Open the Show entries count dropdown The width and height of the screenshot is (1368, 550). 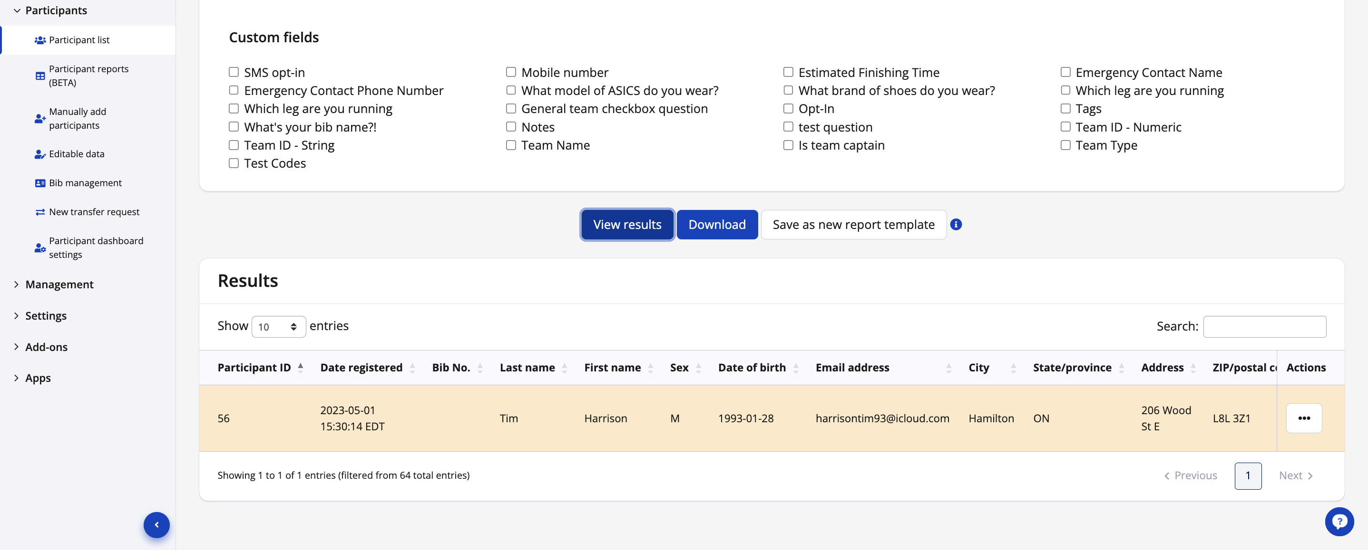tap(278, 327)
